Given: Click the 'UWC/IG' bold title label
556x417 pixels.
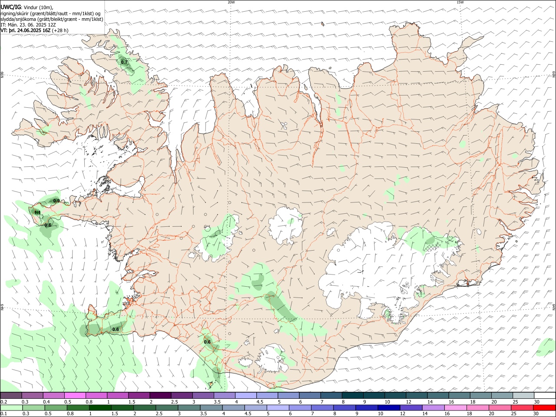Looking at the screenshot, I should click(10, 7).
